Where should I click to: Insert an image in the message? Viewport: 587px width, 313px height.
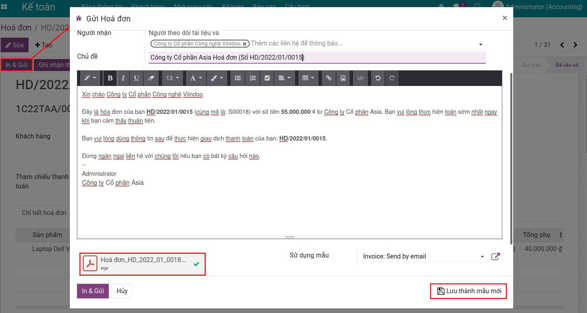pyautogui.click(x=343, y=78)
